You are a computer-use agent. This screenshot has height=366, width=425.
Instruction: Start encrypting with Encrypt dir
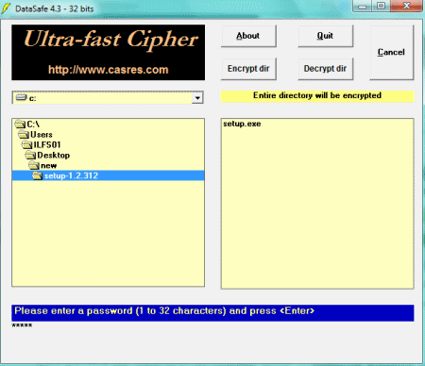(248, 69)
